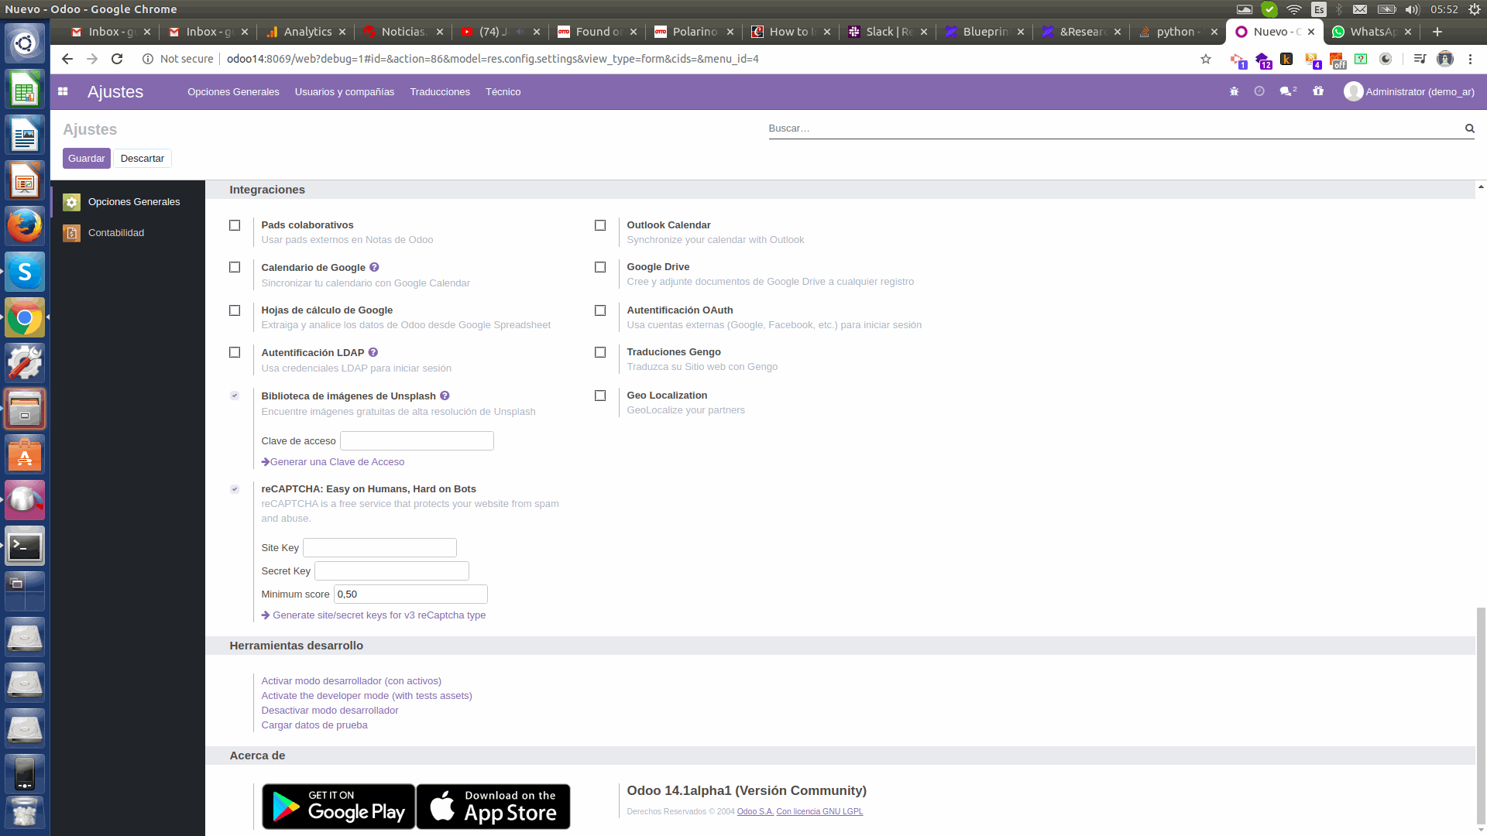1487x836 pixels.
Task: Open a new browser tab
Action: pyautogui.click(x=1437, y=32)
